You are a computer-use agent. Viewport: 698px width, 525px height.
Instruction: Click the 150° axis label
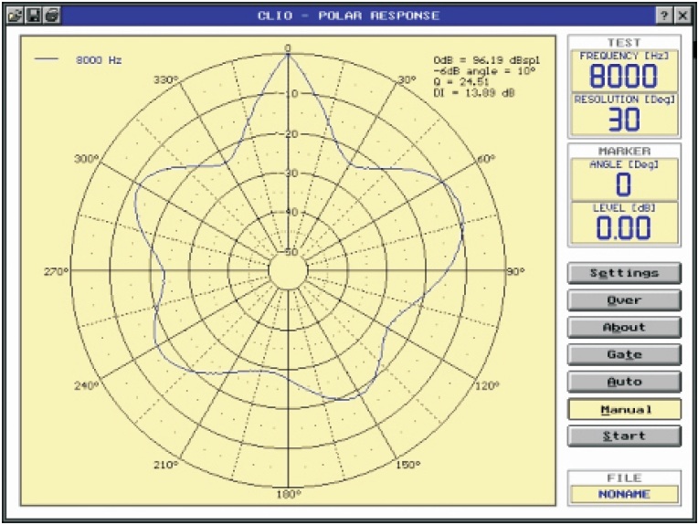point(408,465)
